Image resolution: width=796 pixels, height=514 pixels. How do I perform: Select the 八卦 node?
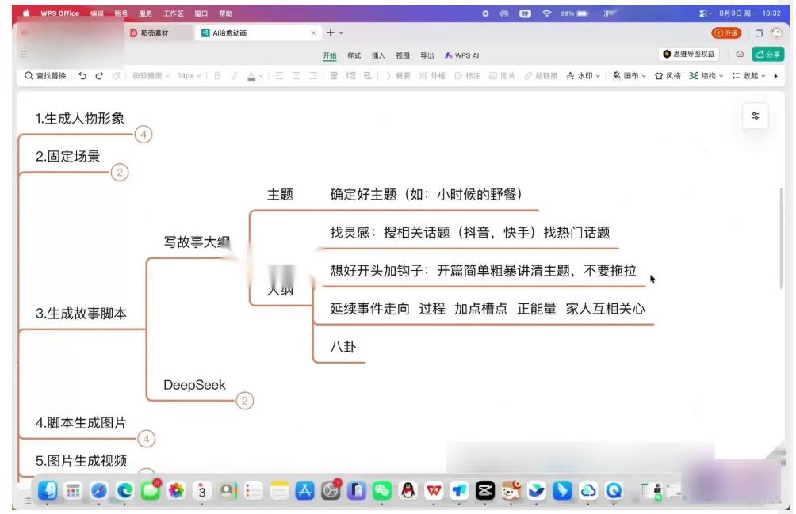(343, 347)
